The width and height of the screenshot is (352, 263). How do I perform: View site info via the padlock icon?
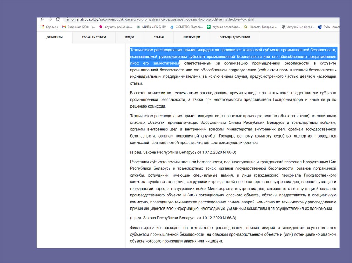(x=68, y=19)
